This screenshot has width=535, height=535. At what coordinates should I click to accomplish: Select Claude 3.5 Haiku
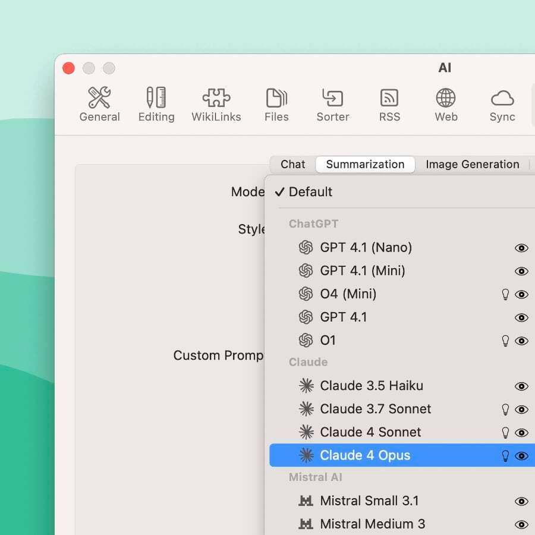coord(402,386)
